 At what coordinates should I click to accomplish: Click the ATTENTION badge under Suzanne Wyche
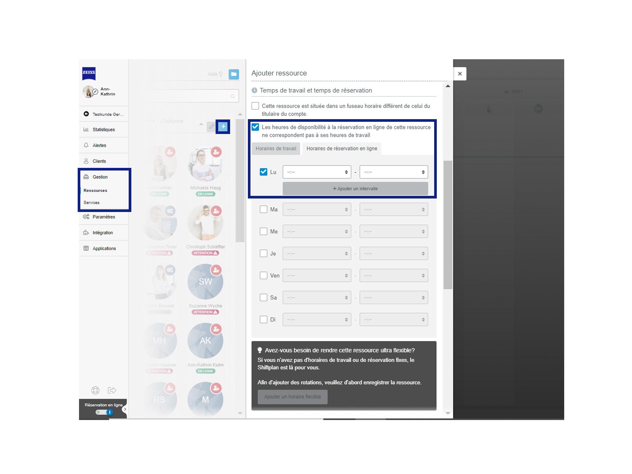point(205,312)
